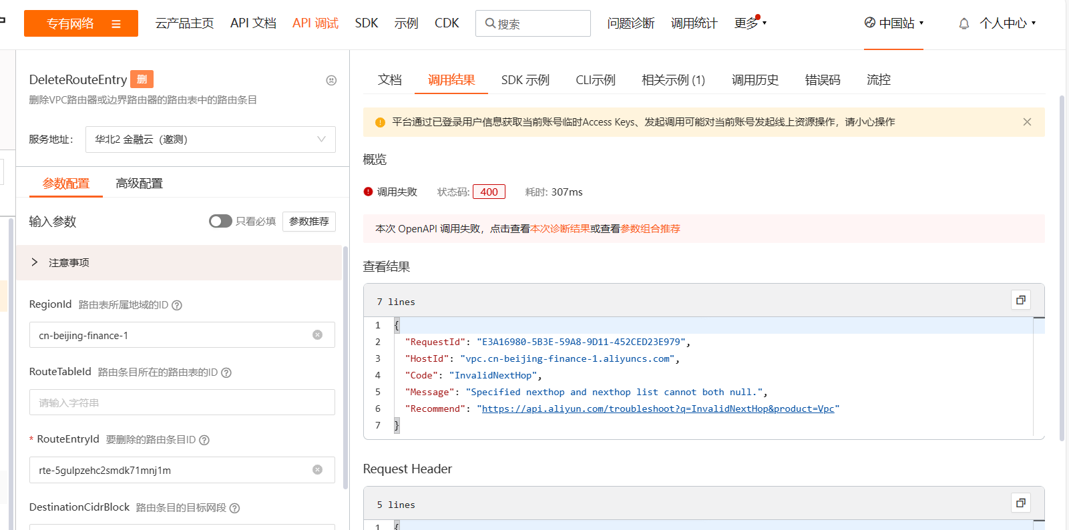Open help for RouteEntryId parameter
Screen dimensions: 1069x530
point(204,440)
